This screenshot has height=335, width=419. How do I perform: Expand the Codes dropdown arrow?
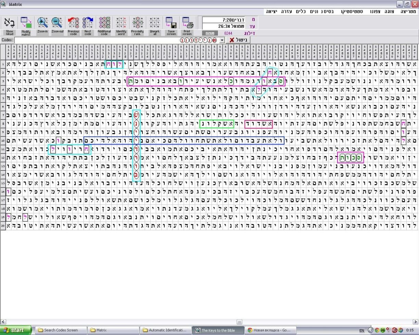[222, 40]
